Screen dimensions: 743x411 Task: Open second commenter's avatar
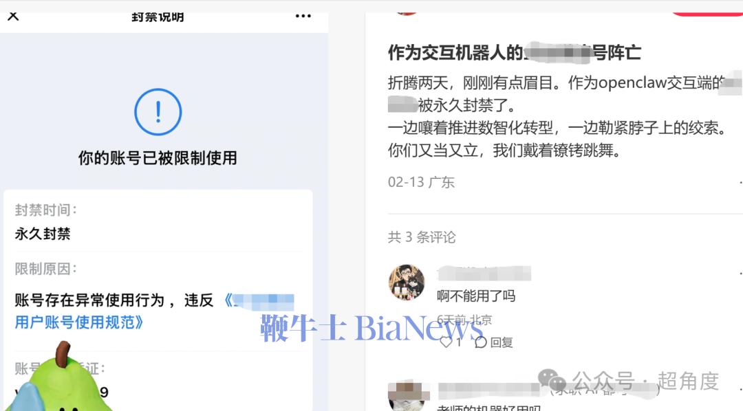point(407,396)
